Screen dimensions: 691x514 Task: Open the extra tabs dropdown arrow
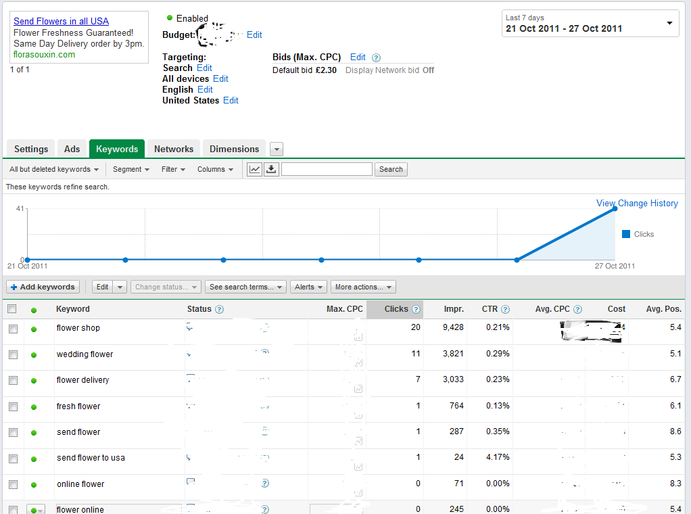click(x=277, y=149)
